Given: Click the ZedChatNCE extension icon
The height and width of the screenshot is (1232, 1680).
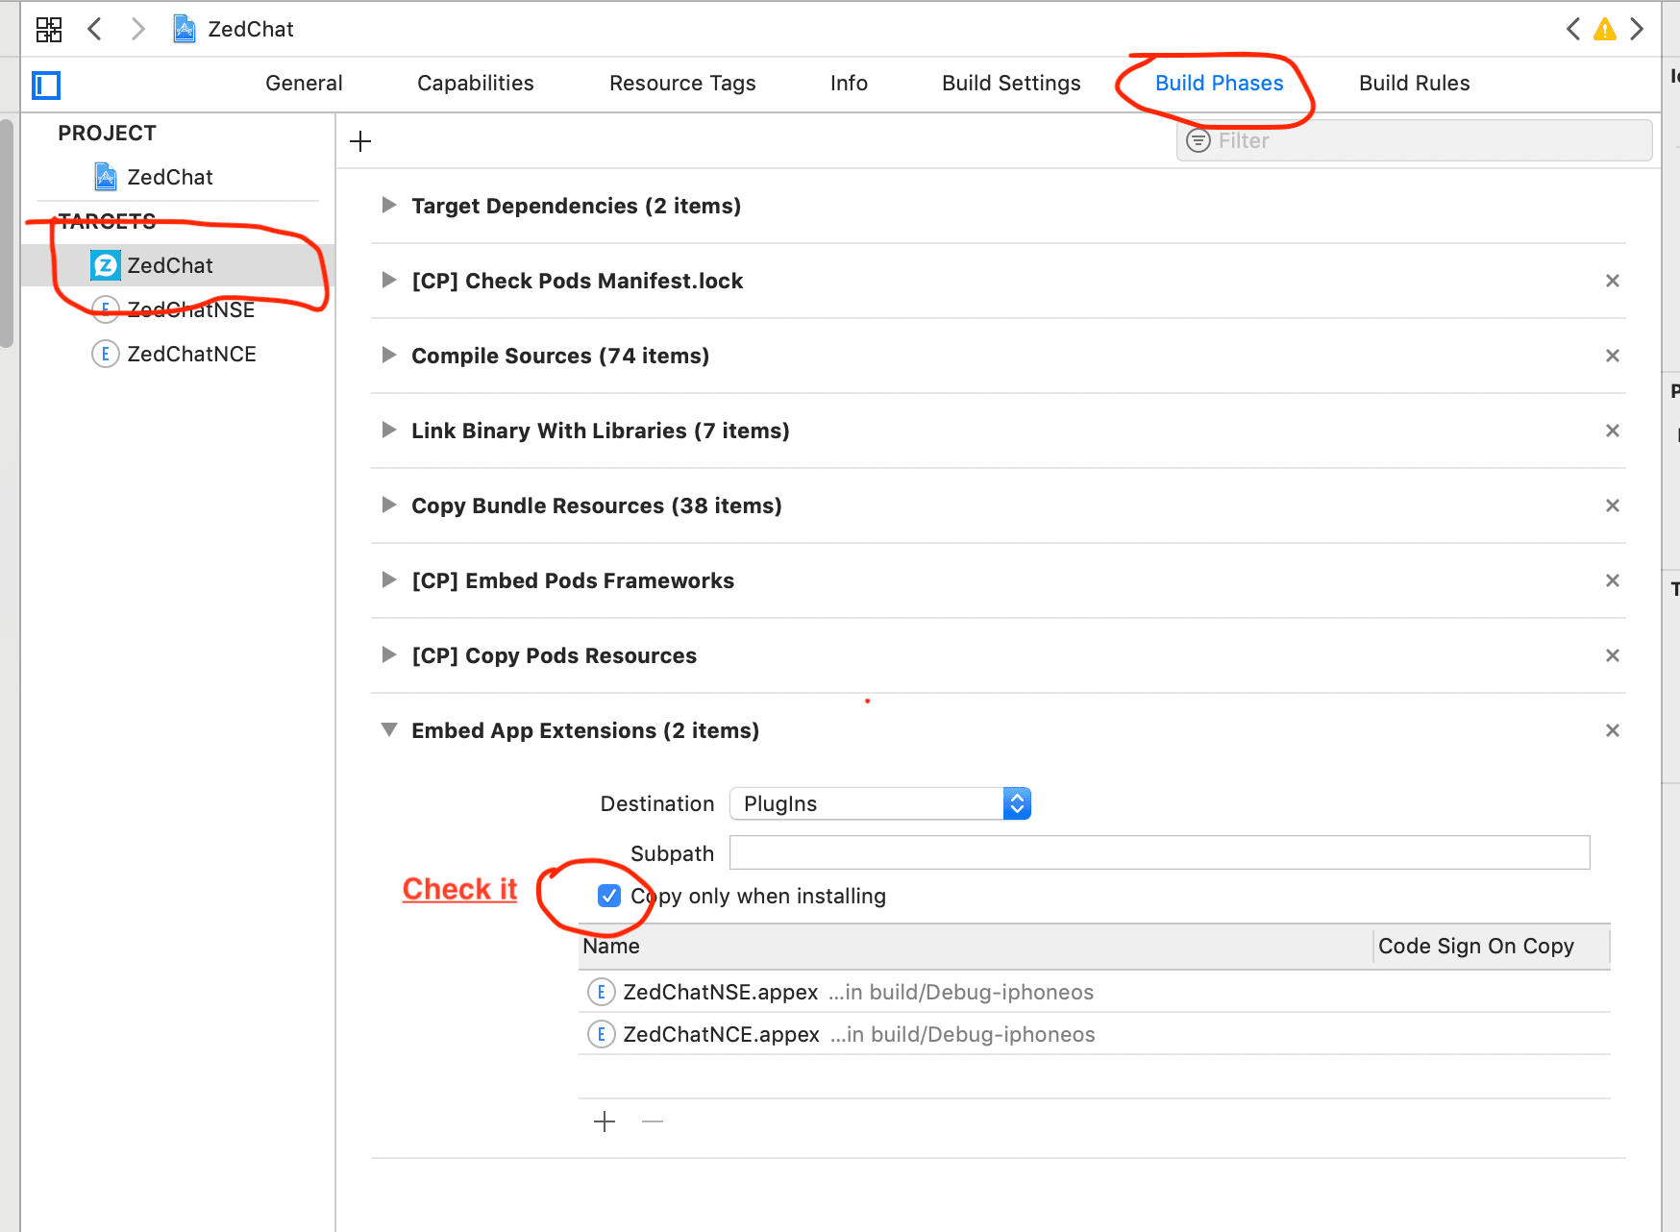Looking at the screenshot, I should pyautogui.click(x=106, y=354).
